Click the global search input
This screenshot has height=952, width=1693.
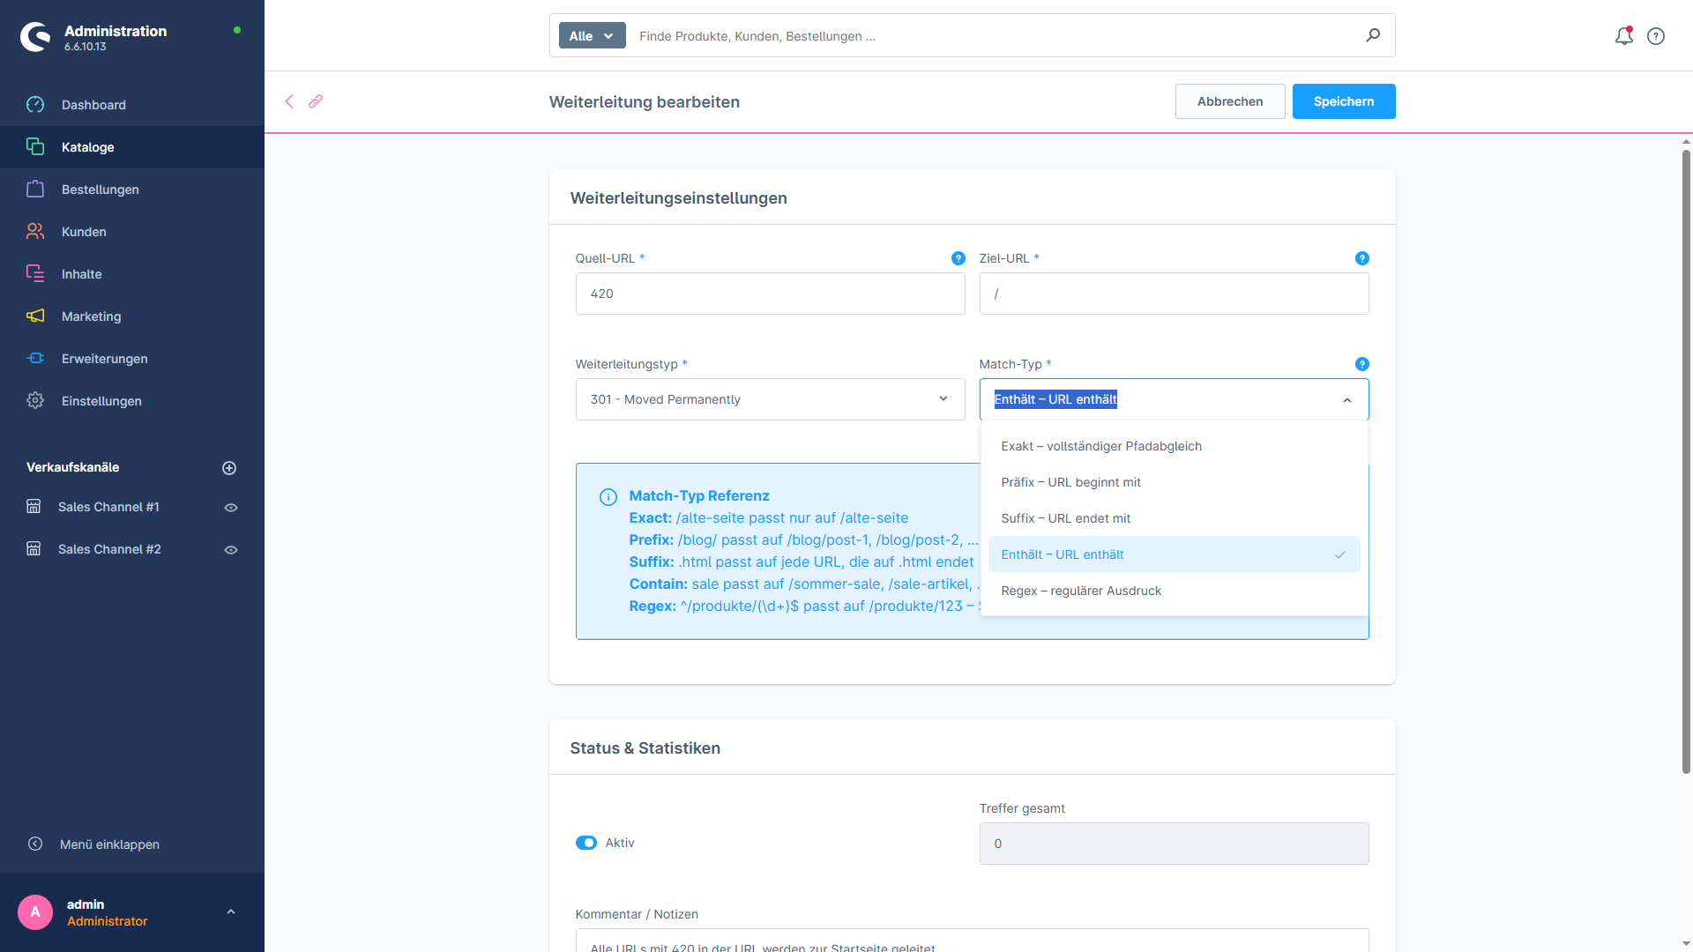click(996, 36)
